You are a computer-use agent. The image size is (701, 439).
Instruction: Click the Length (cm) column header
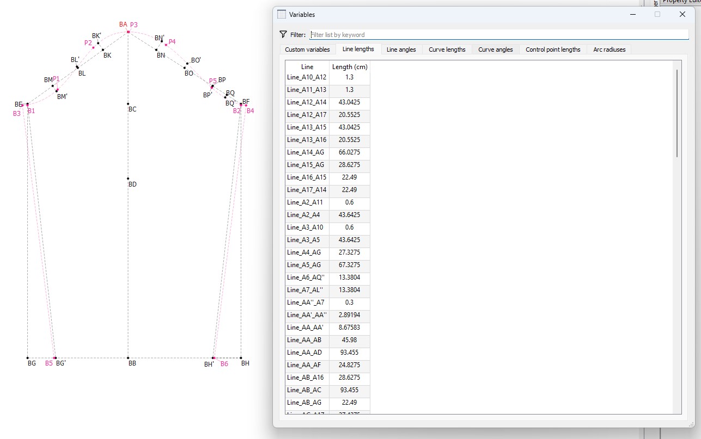pyautogui.click(x=350, y=67)
